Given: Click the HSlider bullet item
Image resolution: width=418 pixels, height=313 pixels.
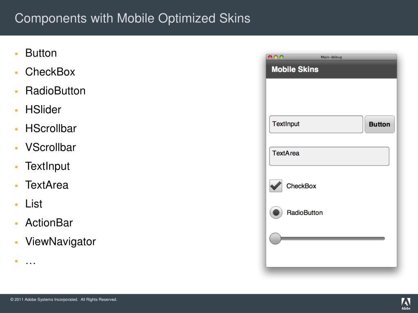Looking at the screenshot, I should 43,110.
